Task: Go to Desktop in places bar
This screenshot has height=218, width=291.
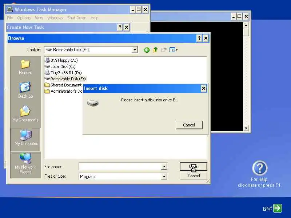Action: point(25,90)
